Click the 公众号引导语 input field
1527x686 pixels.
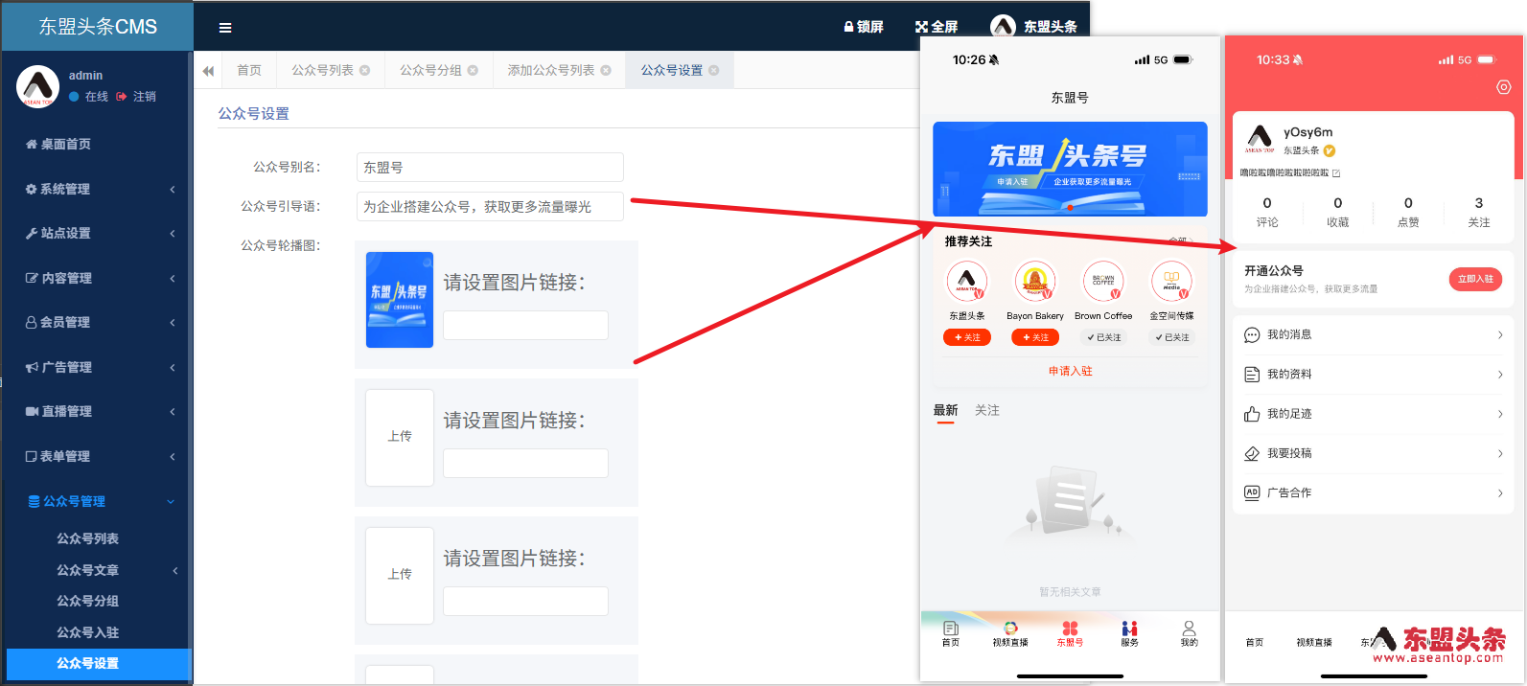490,206
